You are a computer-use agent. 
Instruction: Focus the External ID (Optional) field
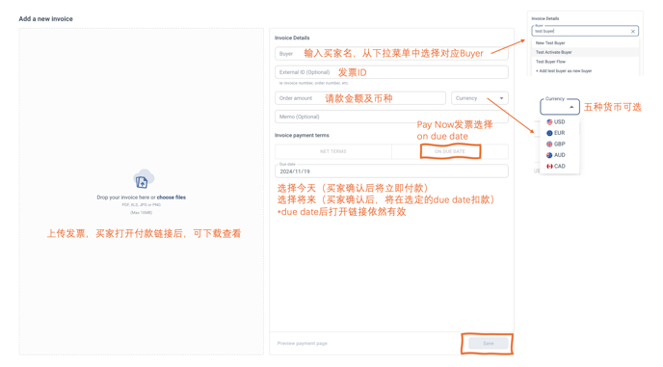391,72
